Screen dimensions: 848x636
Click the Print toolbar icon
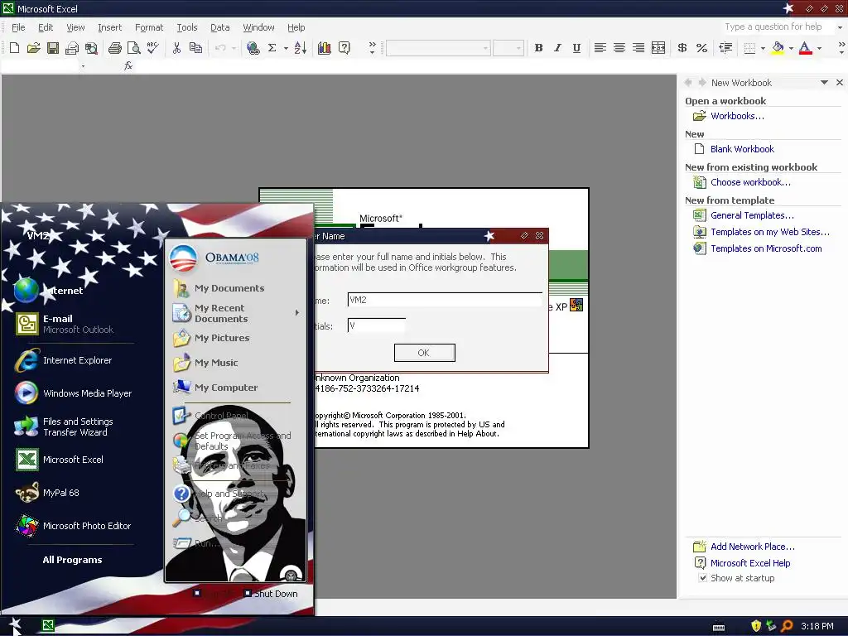(114, 48)
